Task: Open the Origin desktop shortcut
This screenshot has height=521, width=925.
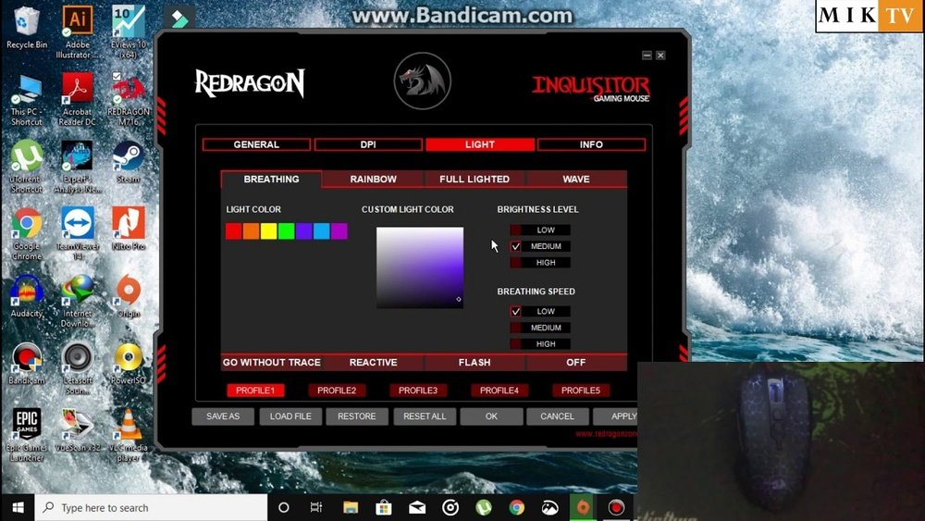Action: coord(128,292)
